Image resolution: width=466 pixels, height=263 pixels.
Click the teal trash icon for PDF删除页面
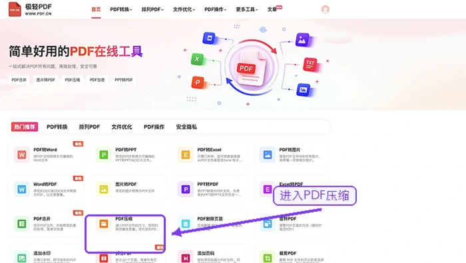pos(186,224)
